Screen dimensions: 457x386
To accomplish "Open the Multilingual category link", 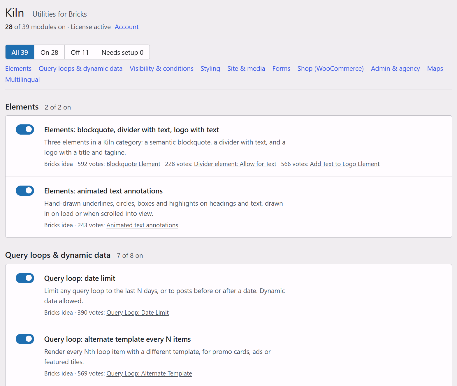I will [22, 80].
